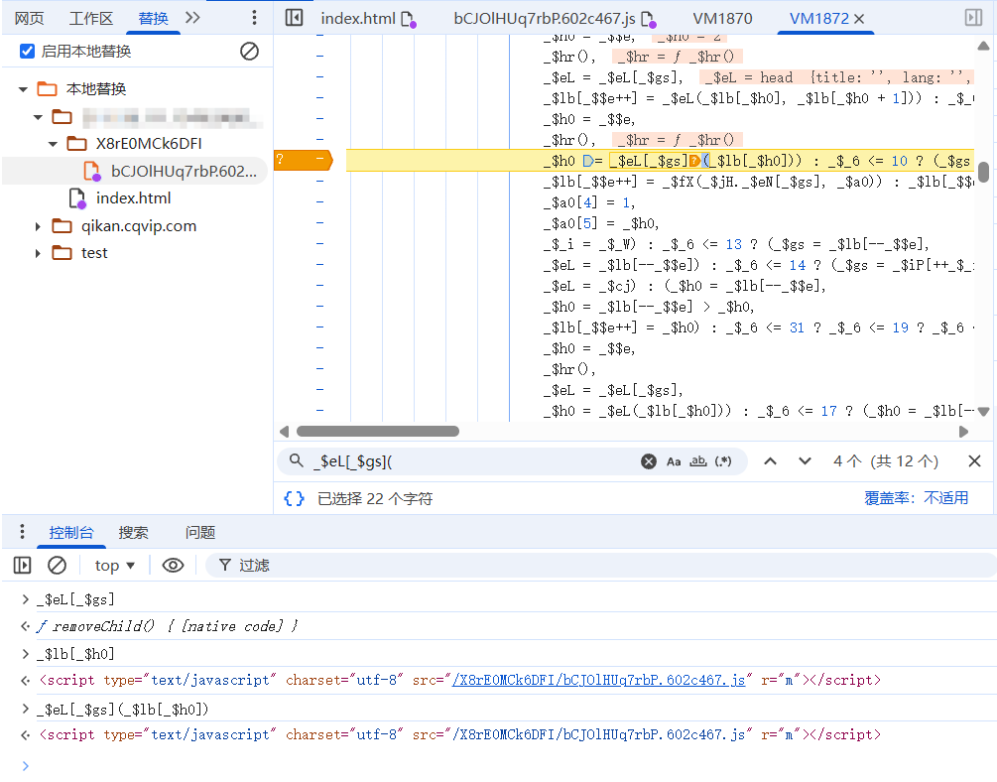Viewport: 997px width, 782px height.
Task: Clear the search box text
Action: (x=648, y=461)
